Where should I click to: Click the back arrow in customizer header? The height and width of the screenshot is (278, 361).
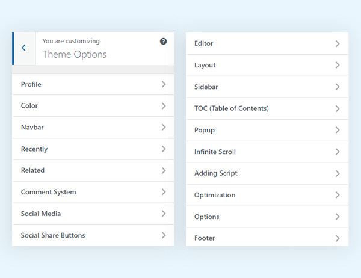click(23, 48)
